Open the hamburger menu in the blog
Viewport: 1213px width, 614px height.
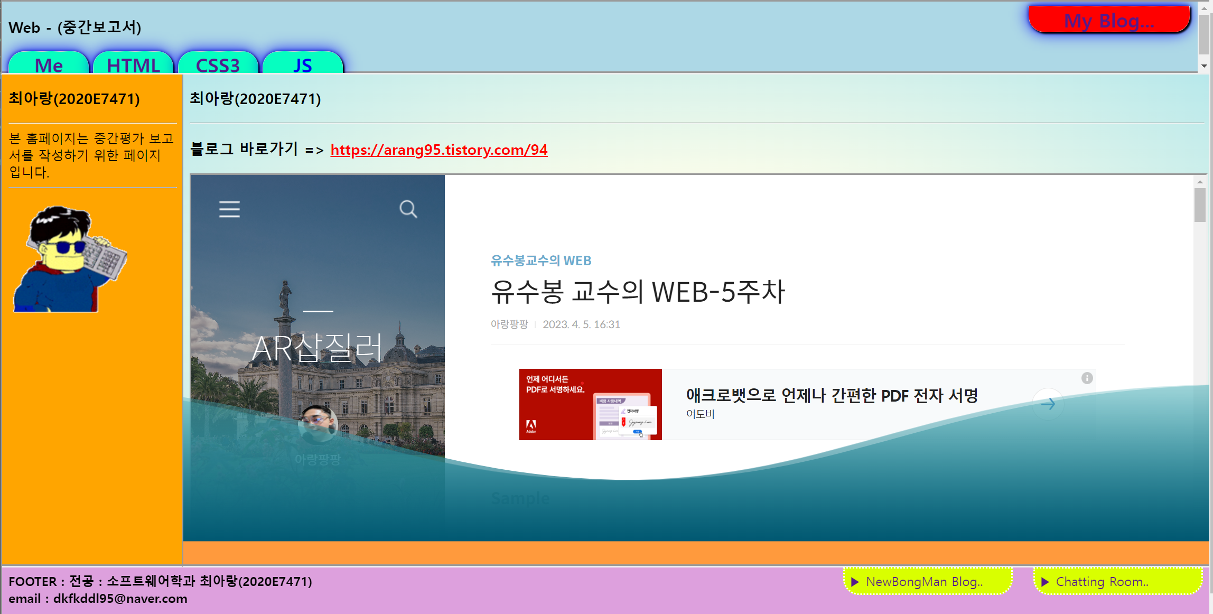coord(229,209)
